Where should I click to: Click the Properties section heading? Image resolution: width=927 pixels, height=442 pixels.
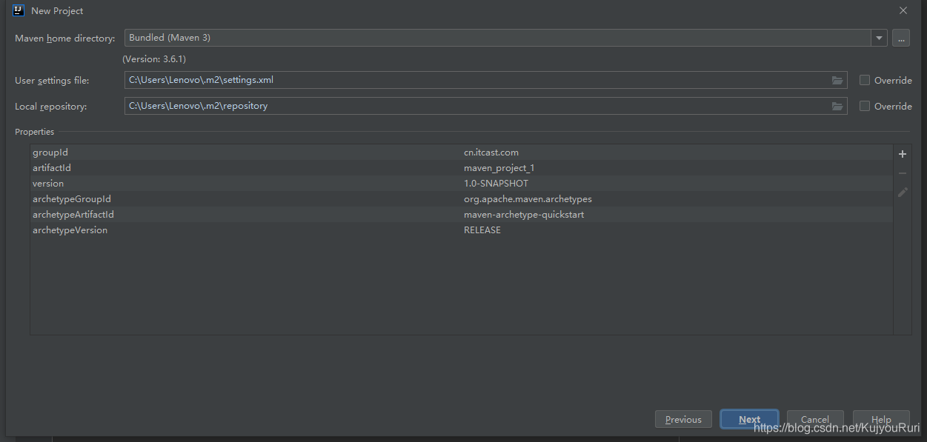click(34, 132)
